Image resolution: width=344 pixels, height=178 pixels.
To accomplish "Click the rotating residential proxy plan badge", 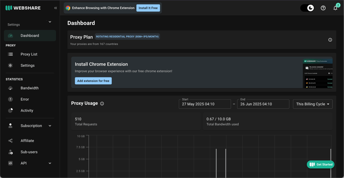I will pos(127,36).
